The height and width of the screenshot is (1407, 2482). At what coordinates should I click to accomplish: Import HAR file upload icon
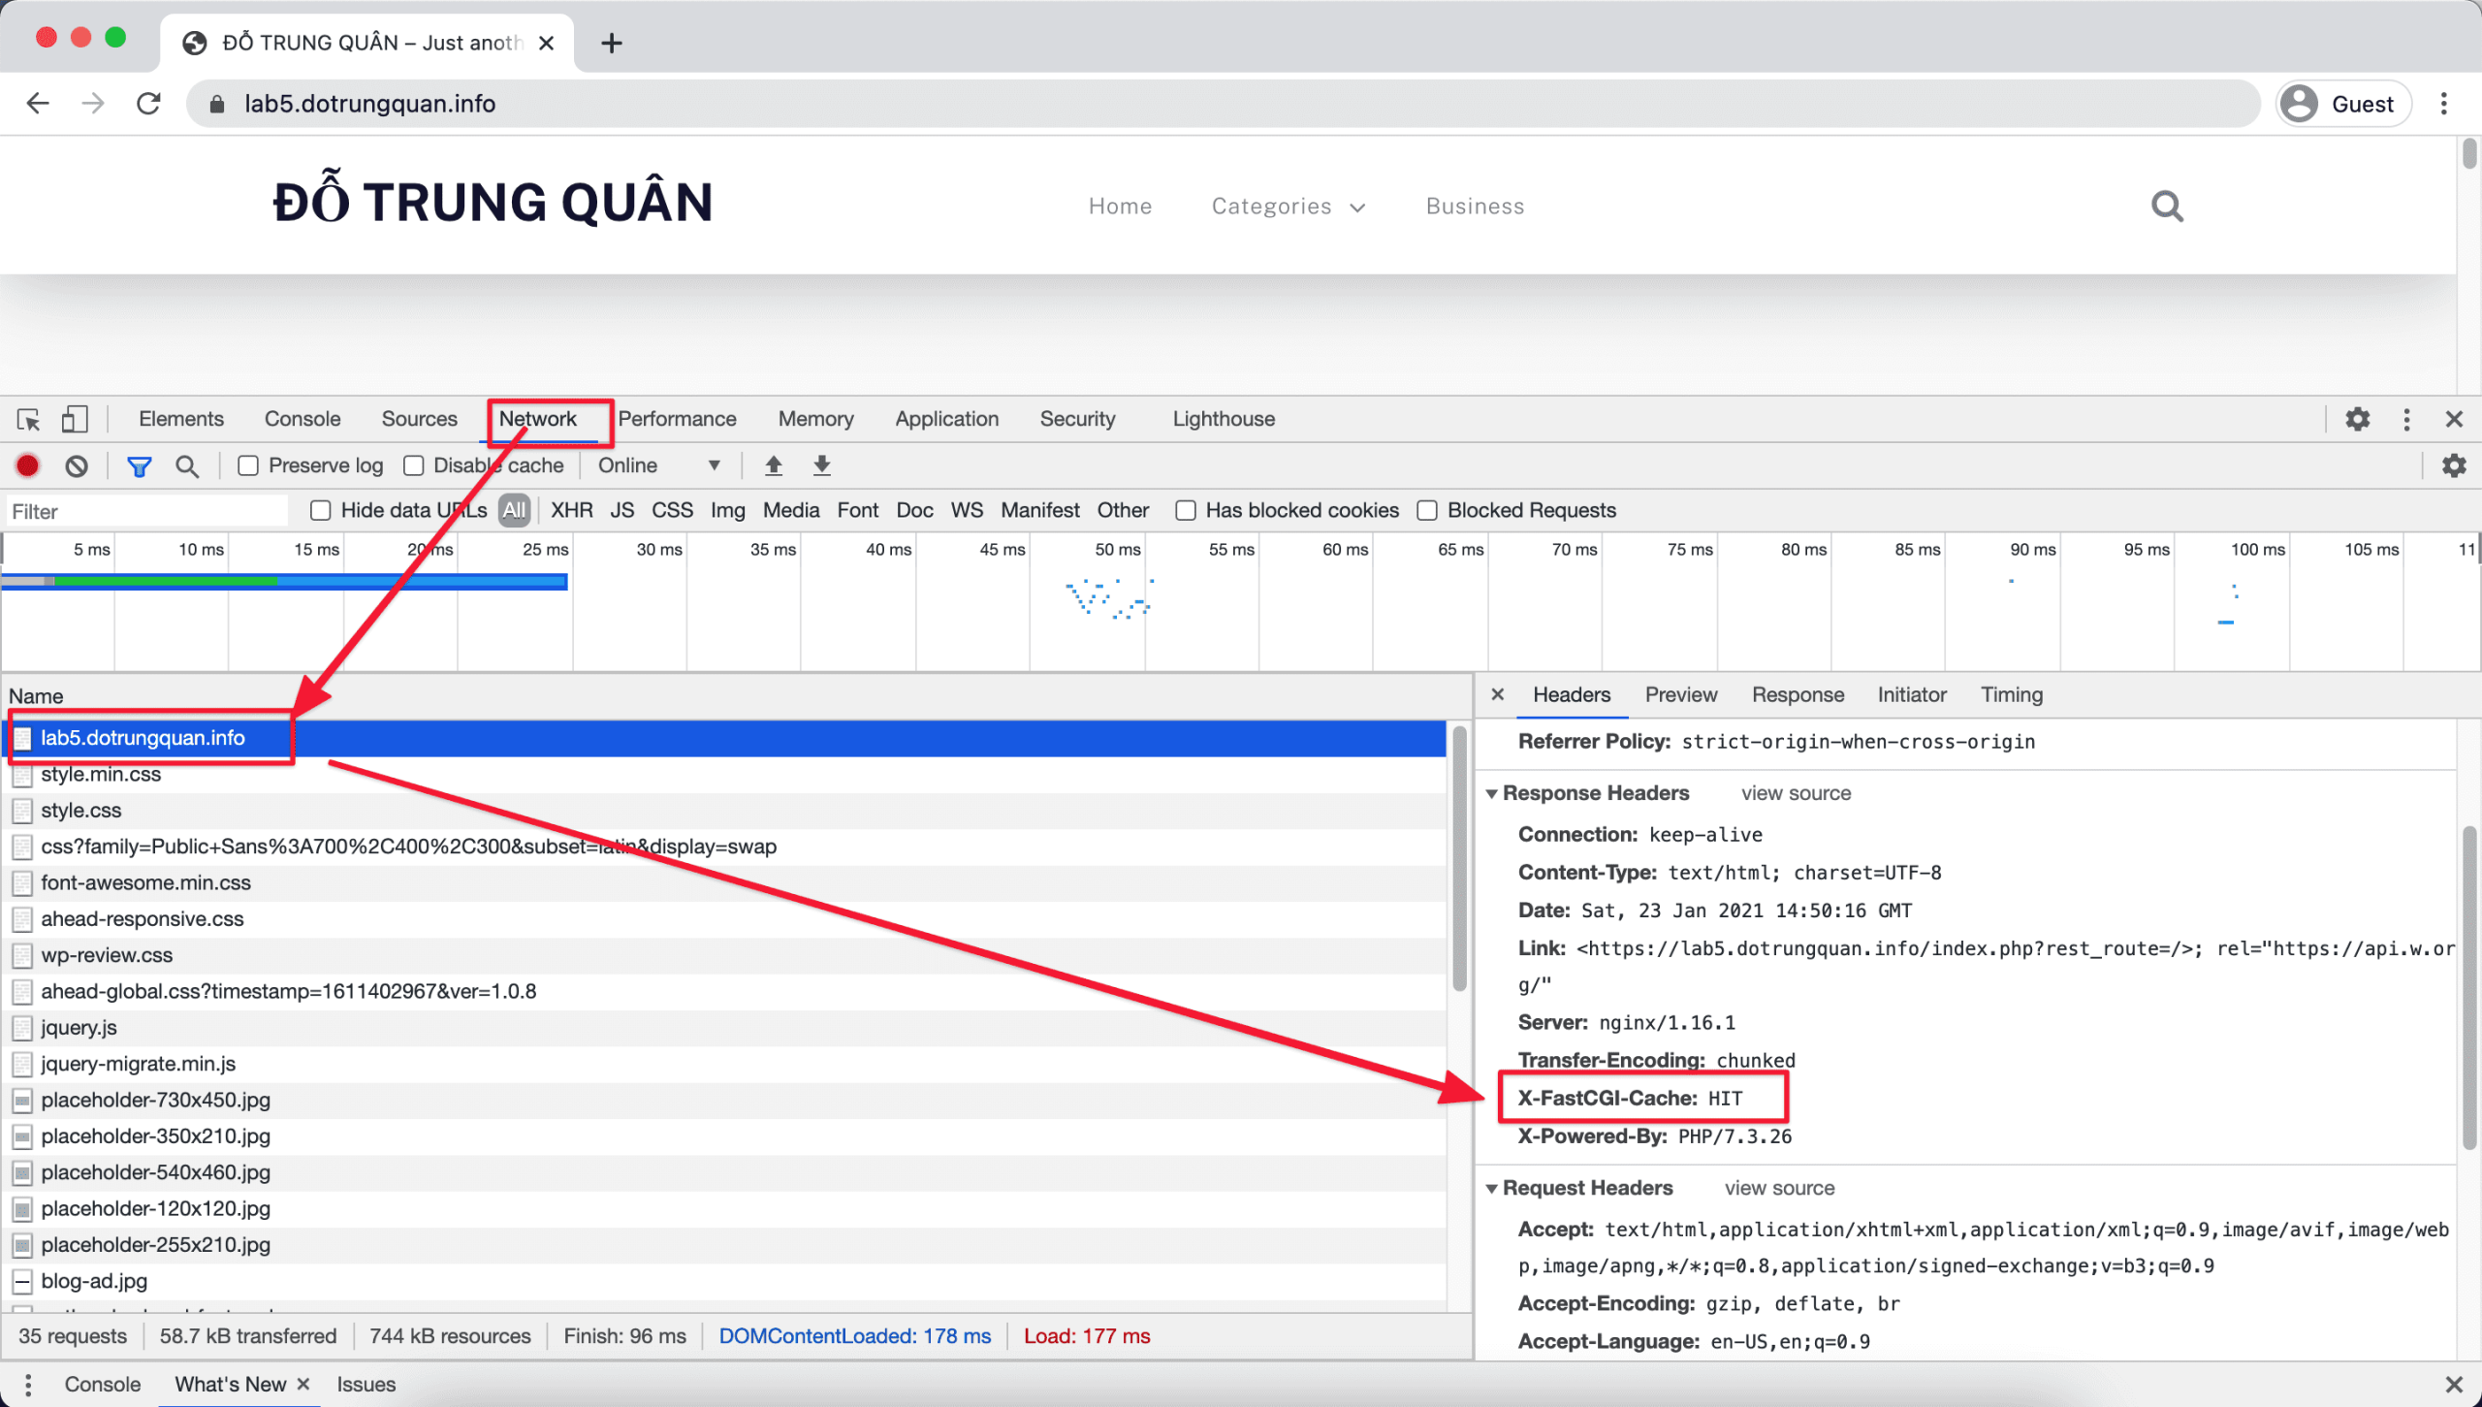click(773, 466)
